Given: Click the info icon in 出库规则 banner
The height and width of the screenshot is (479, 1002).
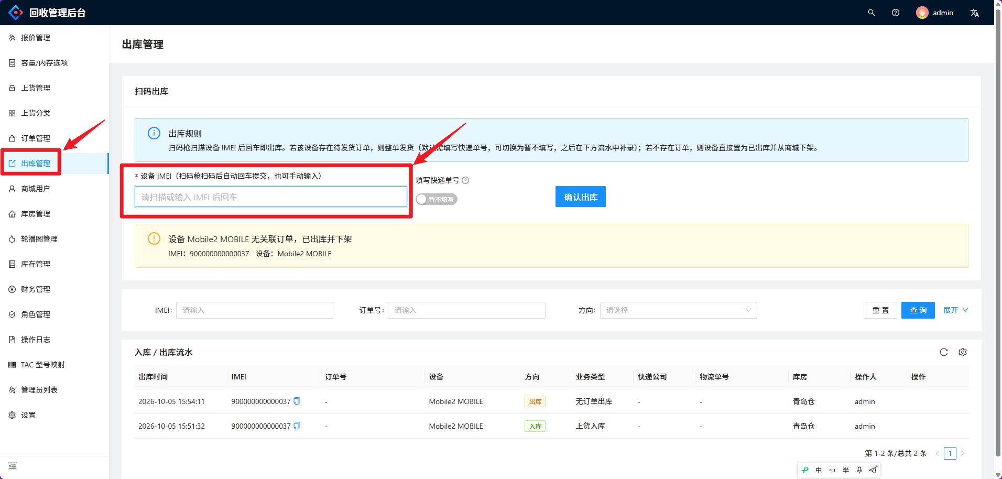Looking at the screenshot, I should (x=154, y=133).
